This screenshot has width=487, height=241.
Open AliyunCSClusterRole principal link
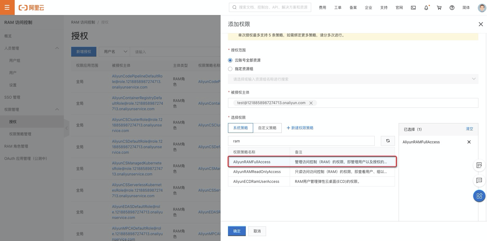tap(137, 125)
